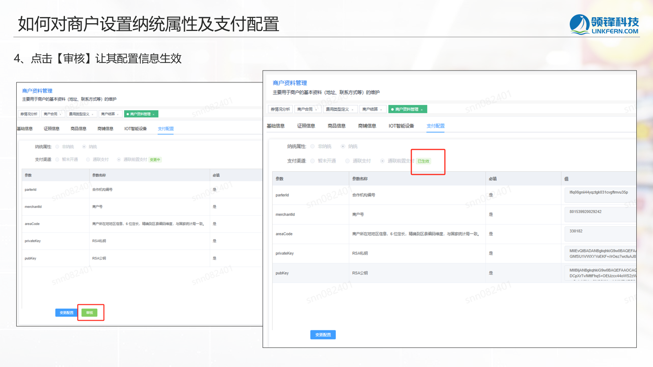Open the 商铺信息 tab in right screenshot

tap(367, 126)
